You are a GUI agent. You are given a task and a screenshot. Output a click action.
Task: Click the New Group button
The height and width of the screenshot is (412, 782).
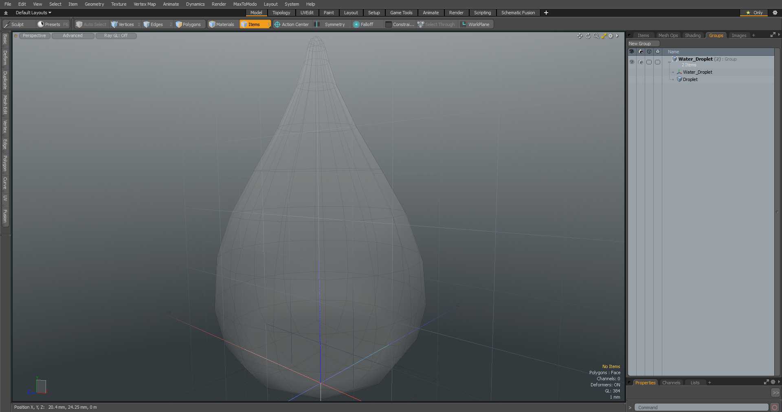643,44
